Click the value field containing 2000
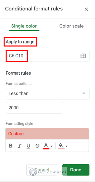 pos(34,108)
